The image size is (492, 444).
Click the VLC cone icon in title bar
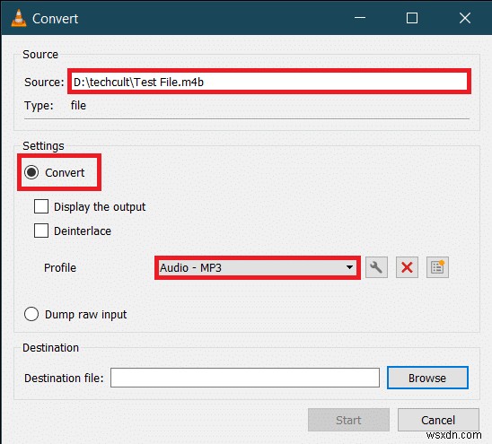(x=19, y=18)
